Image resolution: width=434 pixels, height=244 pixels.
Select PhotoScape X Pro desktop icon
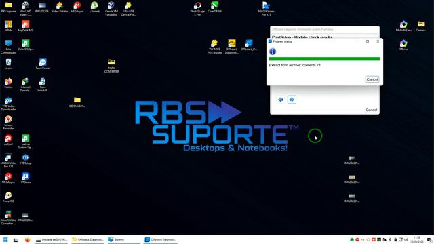tap(197, 9)
